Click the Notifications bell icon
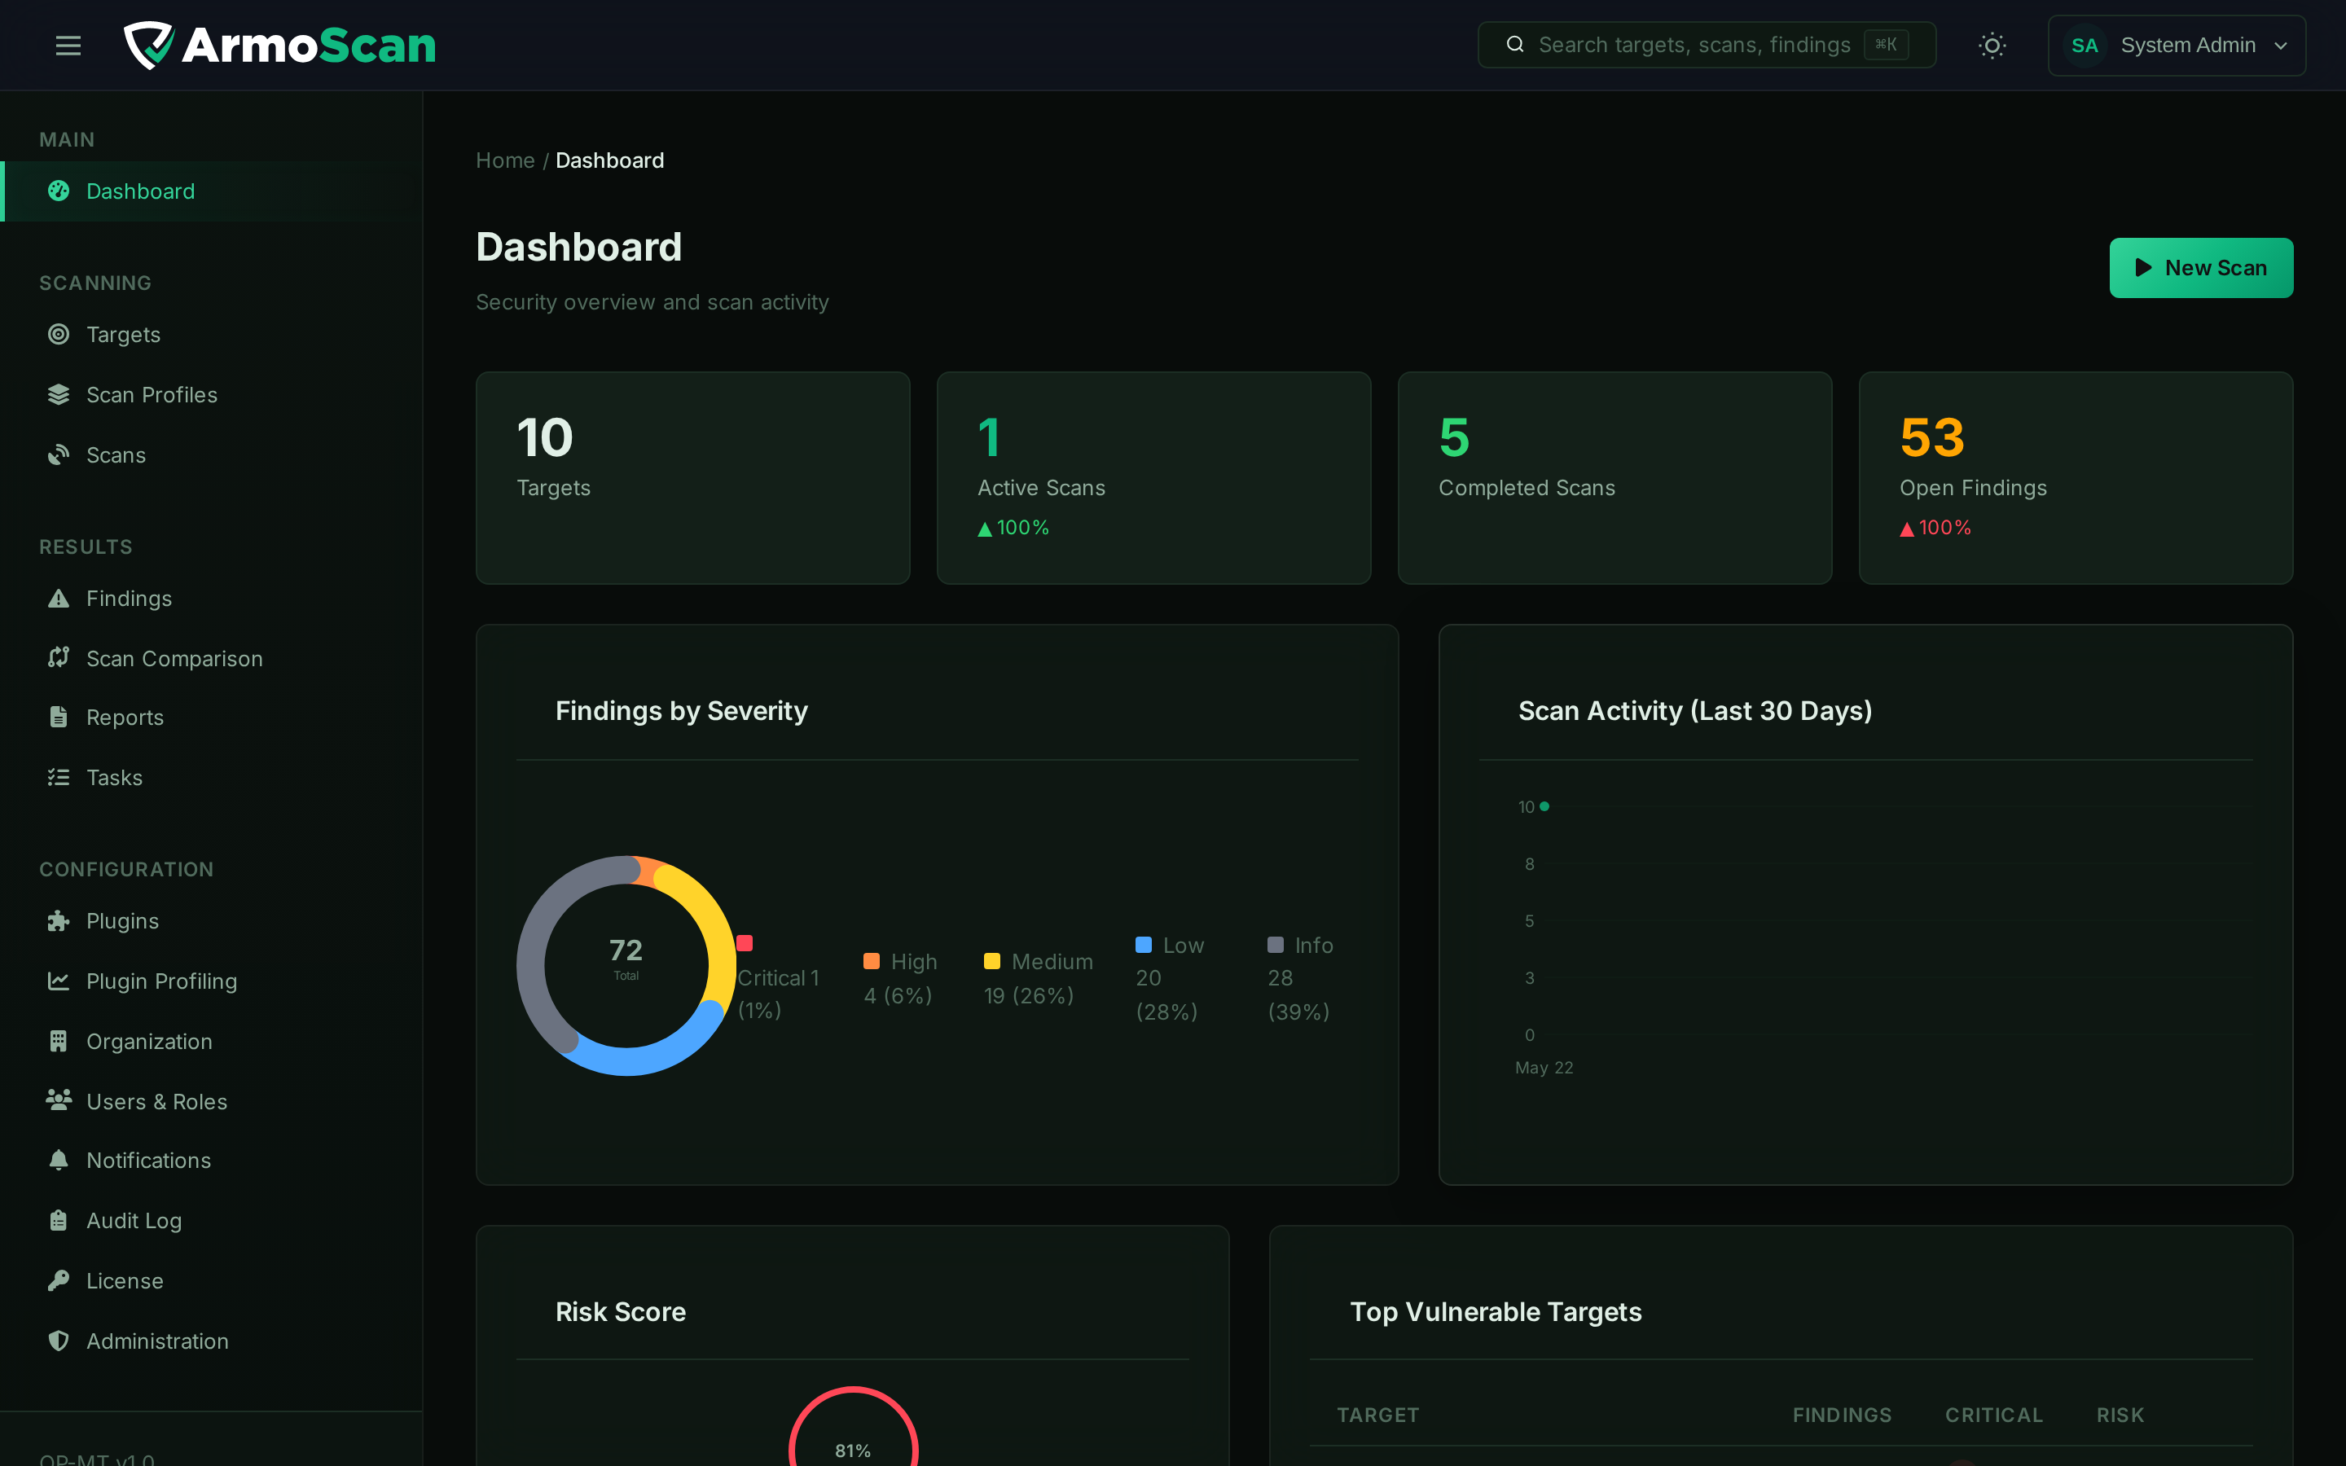 pos(59,1161)
